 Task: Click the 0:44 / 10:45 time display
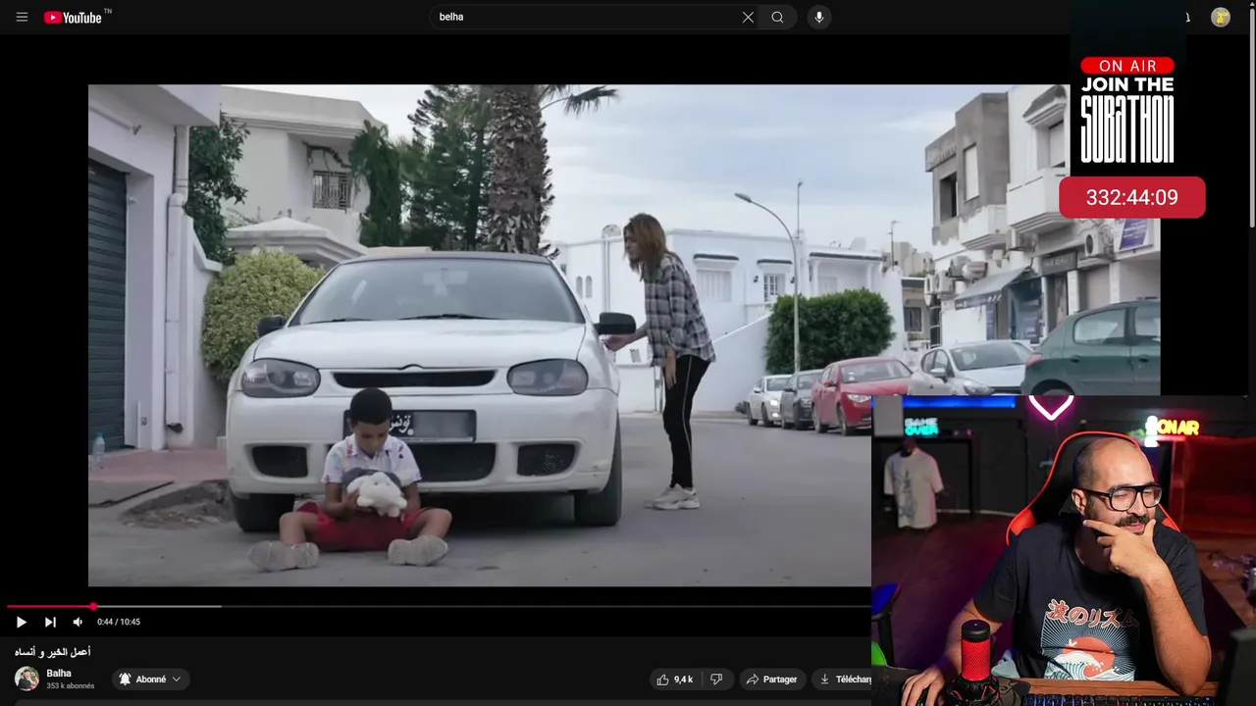pyautogui.click(x=119, y=622)
